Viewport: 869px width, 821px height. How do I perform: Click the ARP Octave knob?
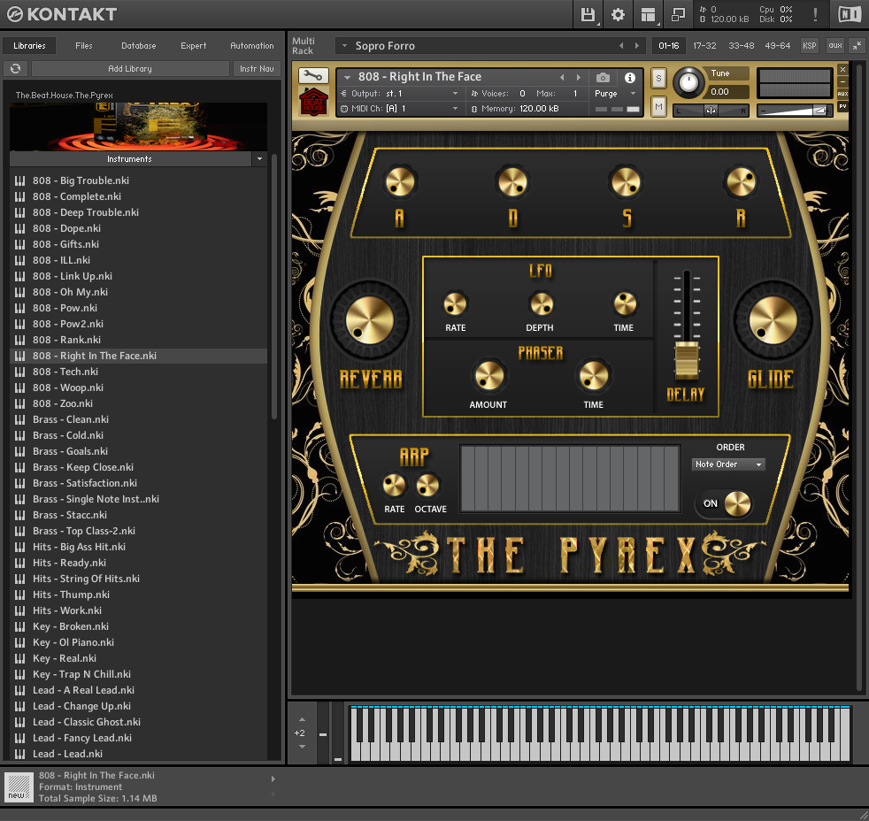(x=427, y=486)
